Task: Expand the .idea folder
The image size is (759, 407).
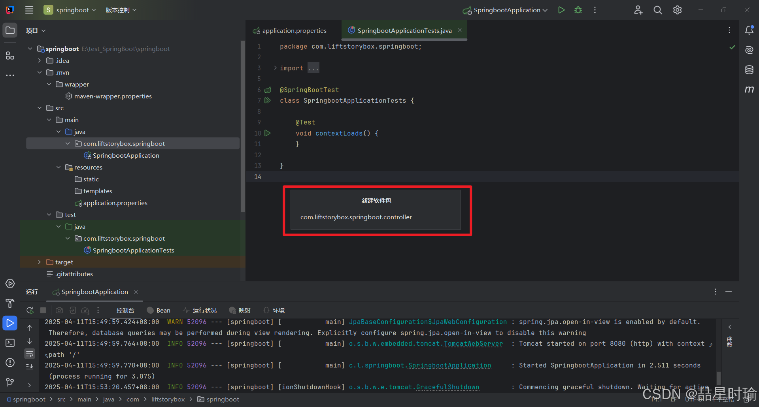Action: point(39,60)
